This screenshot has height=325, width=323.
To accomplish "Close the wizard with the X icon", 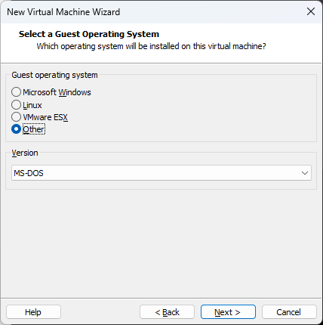I will click(x=311, y=11).
